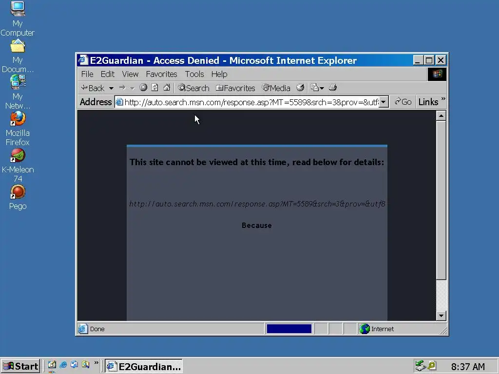Select E2Guardian taskbar button
Viewport: 499px width, 374px height.
coord(144,366)
